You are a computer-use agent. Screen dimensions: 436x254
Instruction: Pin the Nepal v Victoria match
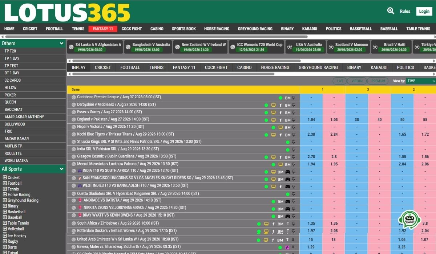tap(294, 127)
